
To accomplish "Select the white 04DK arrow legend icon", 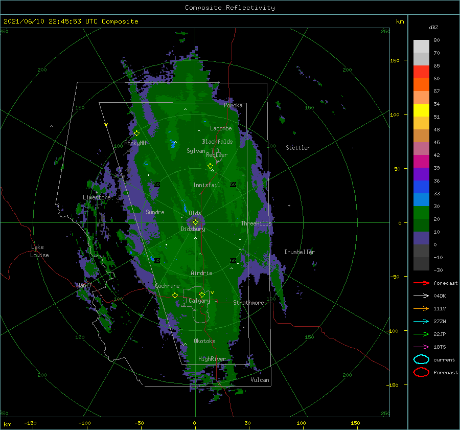I will pos(421,296).
